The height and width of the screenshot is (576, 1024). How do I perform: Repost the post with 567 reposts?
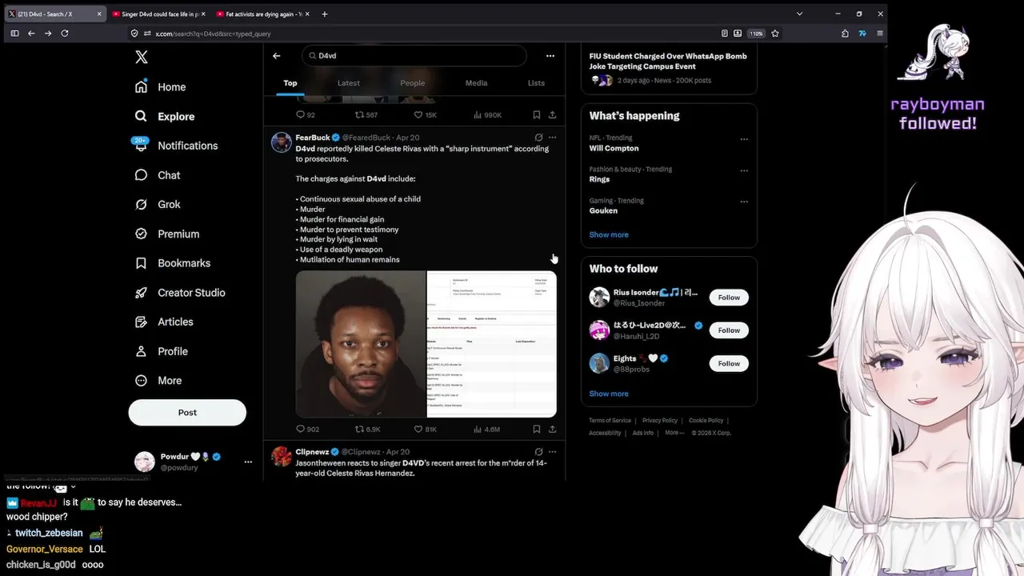point(366,115)
